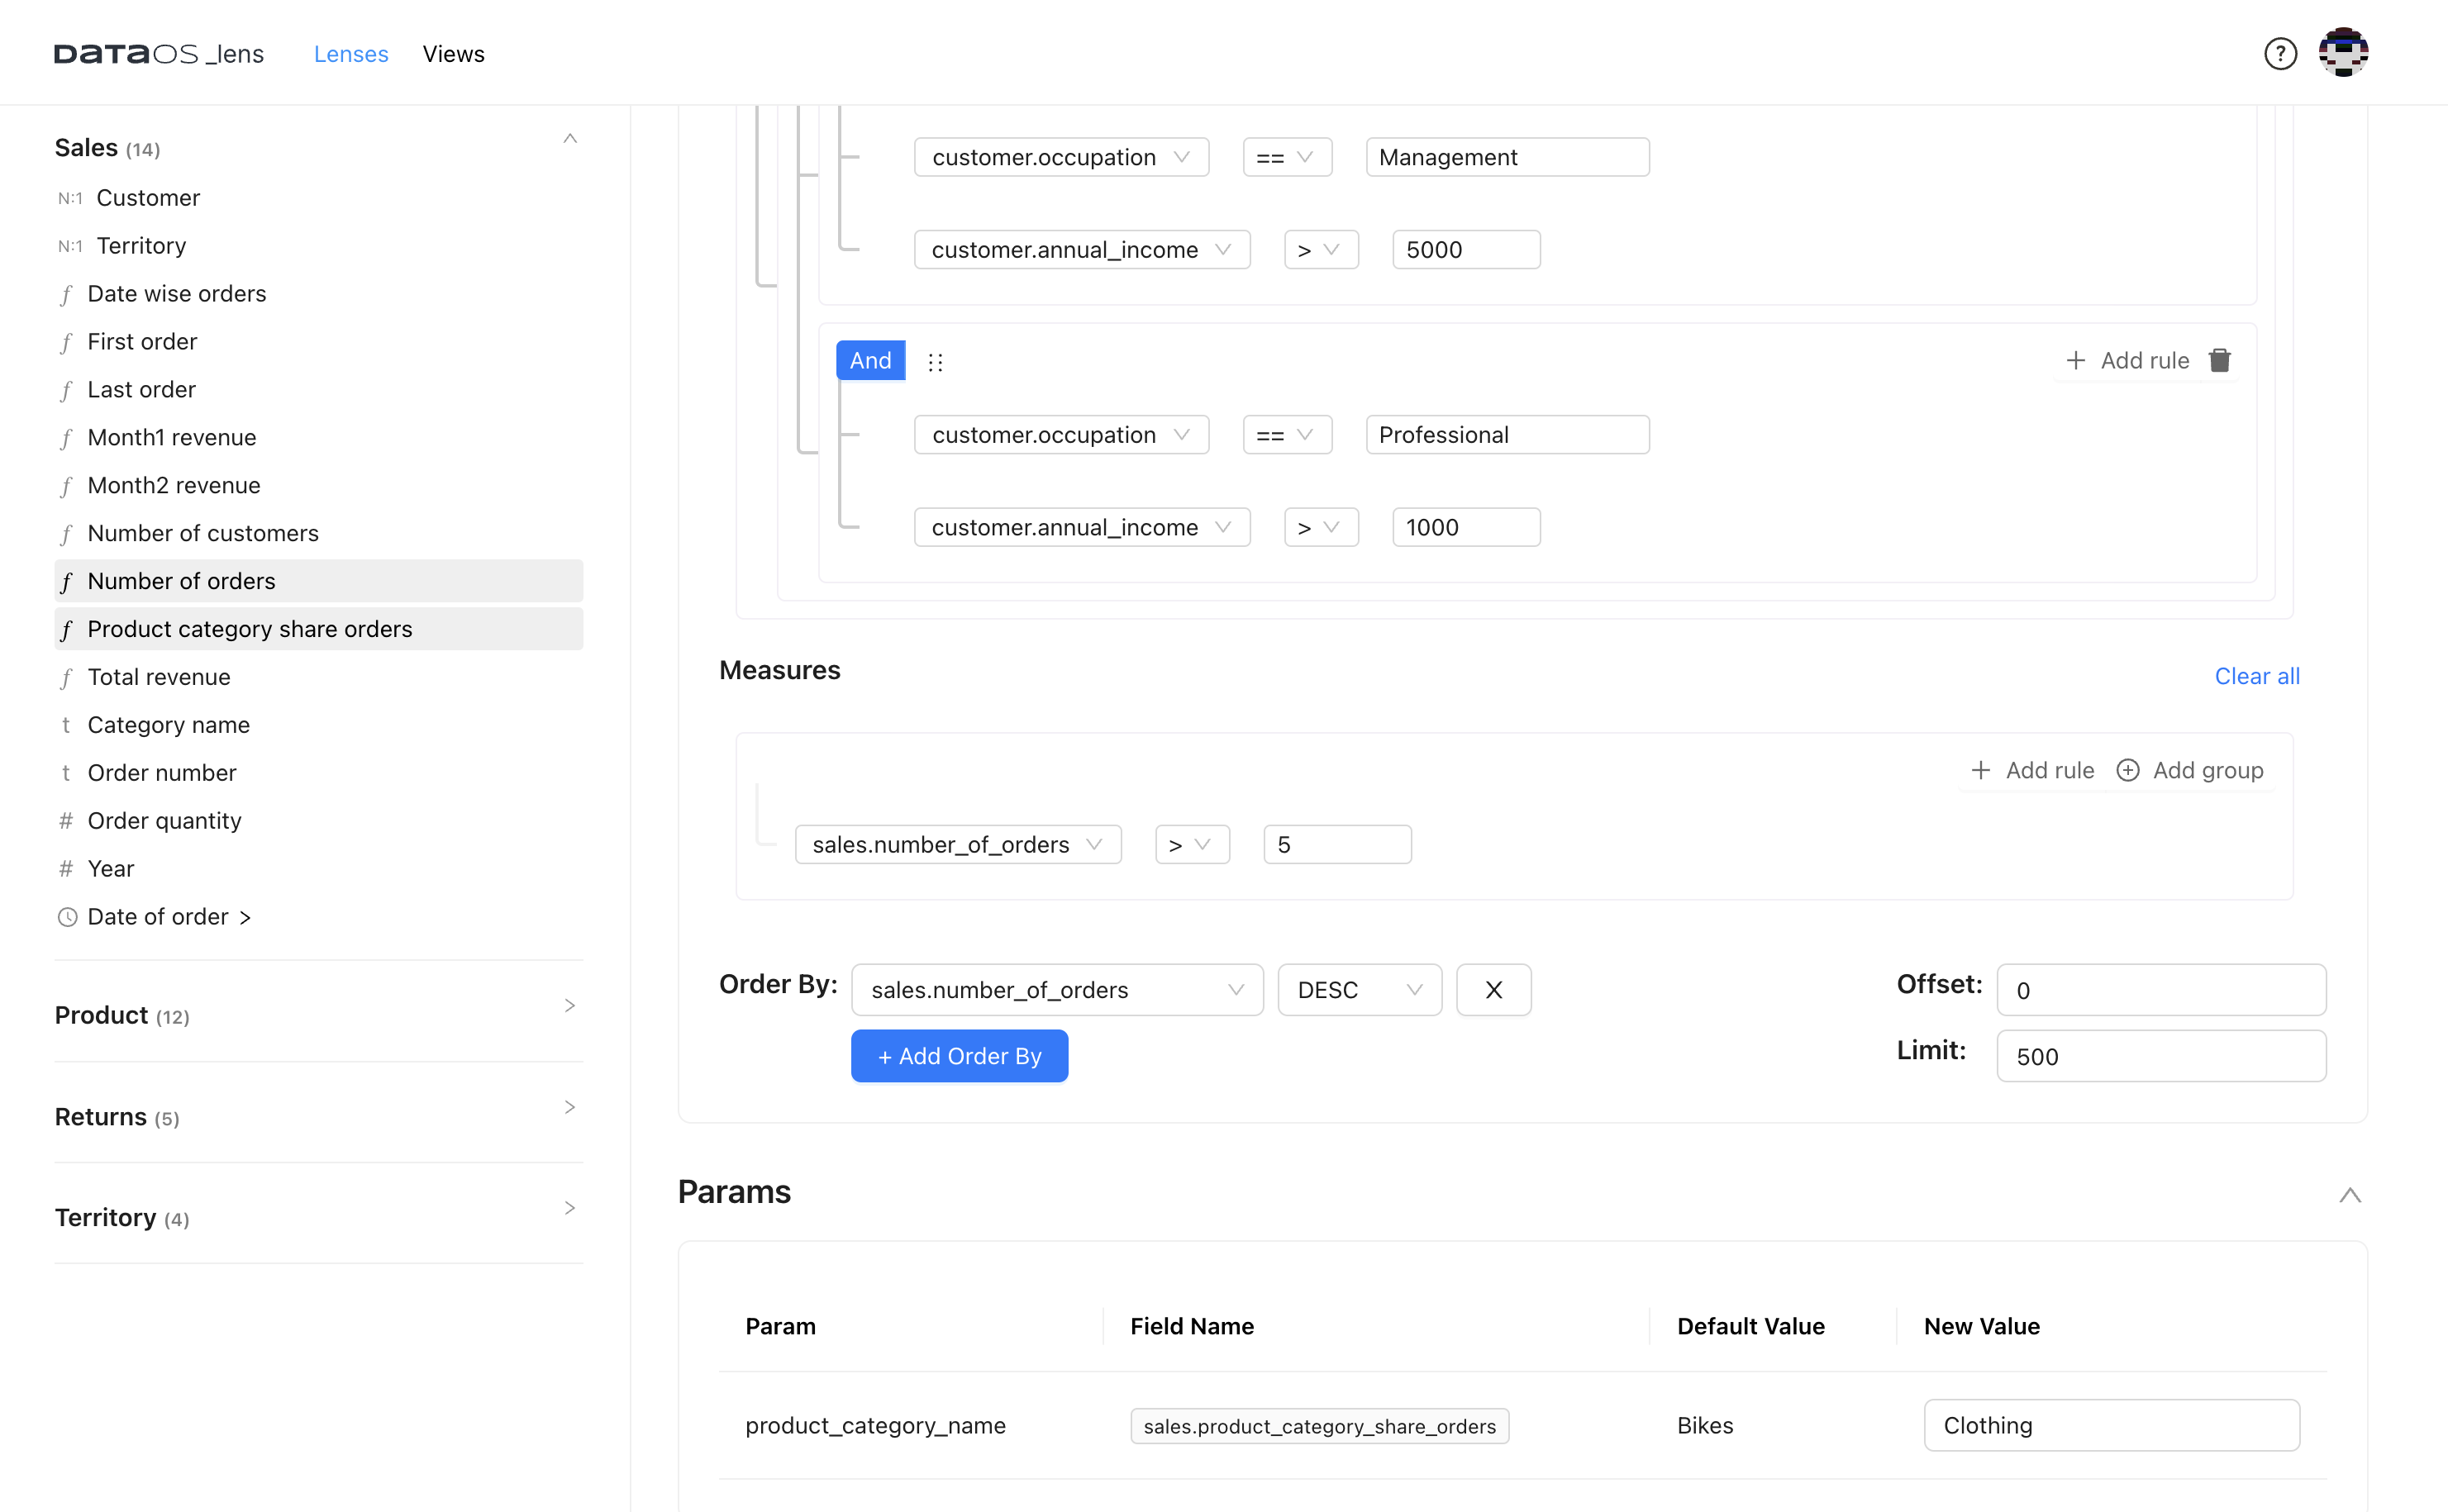Click the sales.product_category_share_orders field tag

pos(1319,1426)
